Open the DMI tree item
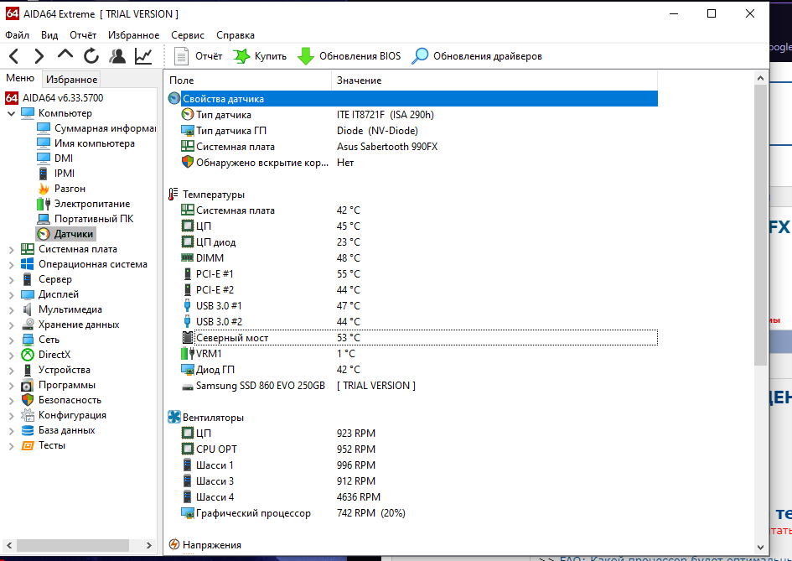The width and height of the screenshot is (792, 561). [55, 158]
